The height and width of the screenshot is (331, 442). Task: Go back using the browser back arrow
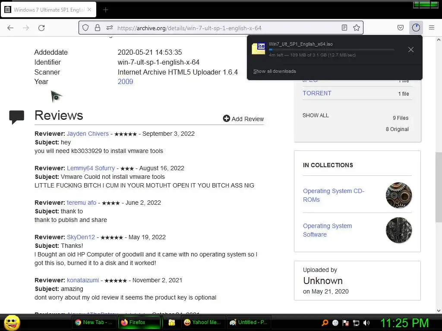10,28
